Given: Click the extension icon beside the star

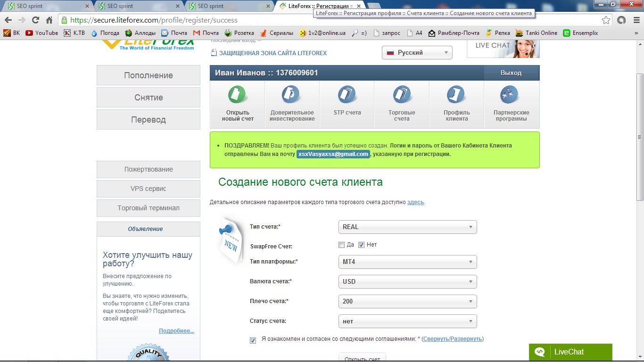Looking at the screenshot, I should tap(621, 20).
